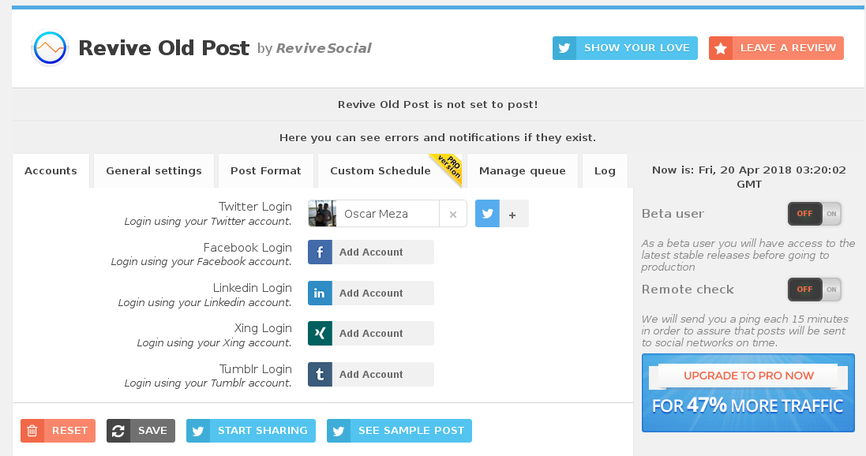Click the 'Facebook Login' label

(x=247, y=247)
